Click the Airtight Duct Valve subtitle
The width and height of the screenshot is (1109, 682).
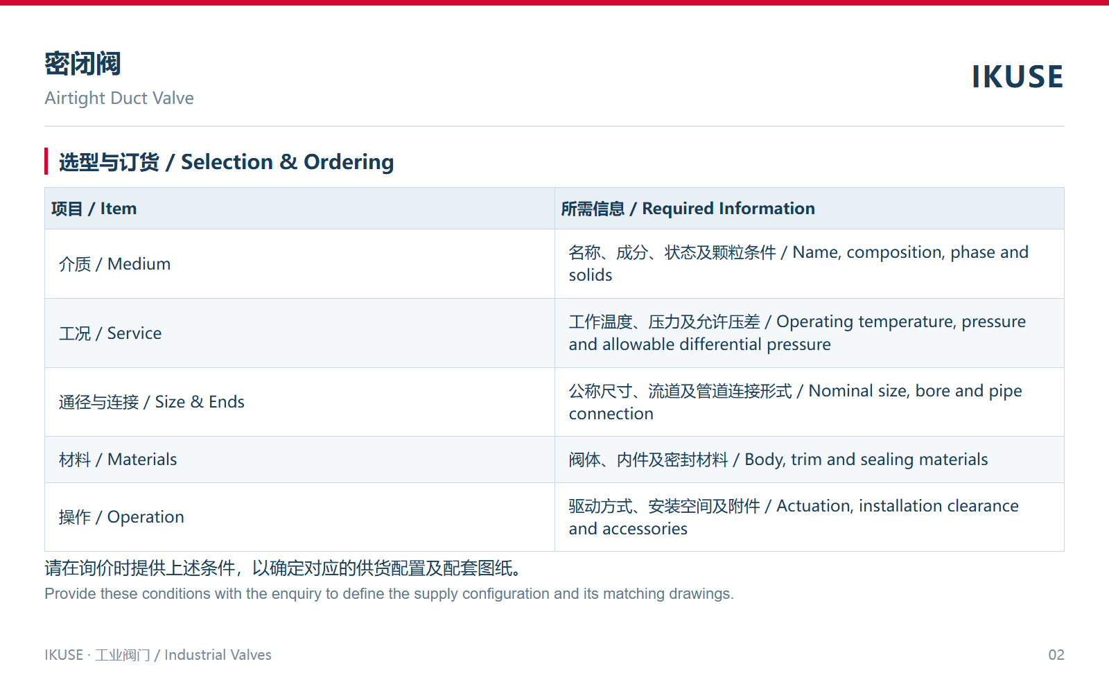point(119,98)
